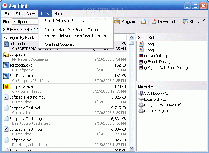209x153 pixels.
Task: Click the results list scrollbar thumb
Action: [132, 42]
